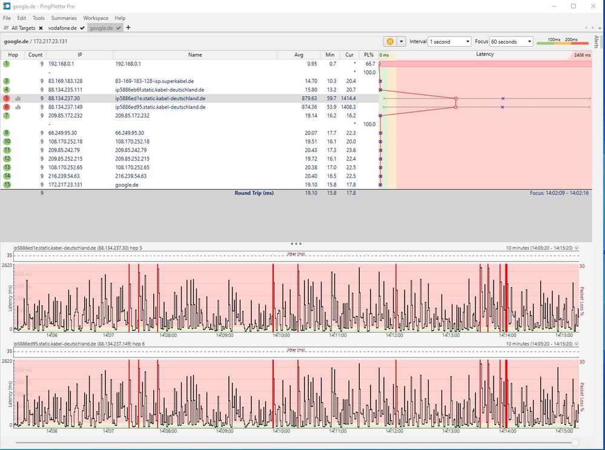Pause the trace with the orange pause button
The image size is (605, 450).
click(390, 42)
